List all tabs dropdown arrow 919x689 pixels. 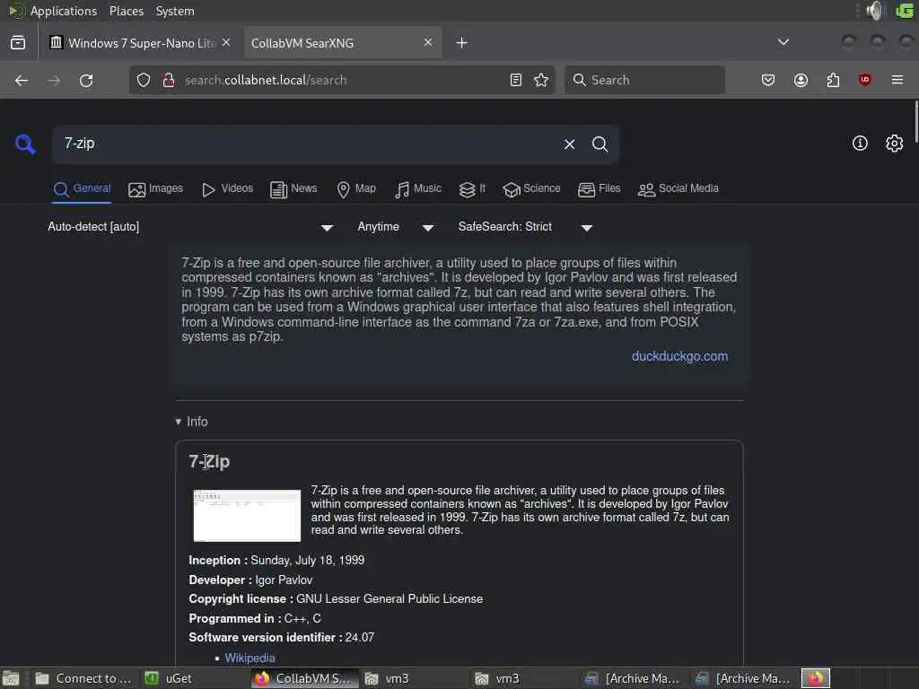point(783,42)
